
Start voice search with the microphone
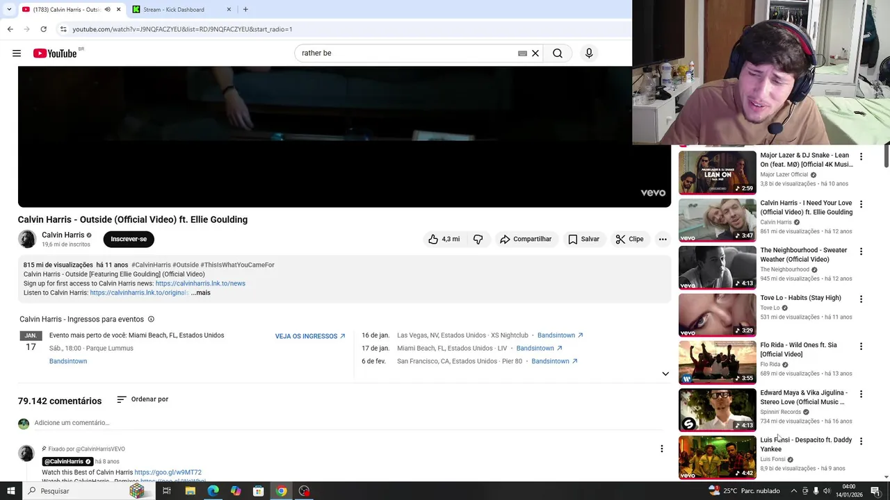[589, 53]
